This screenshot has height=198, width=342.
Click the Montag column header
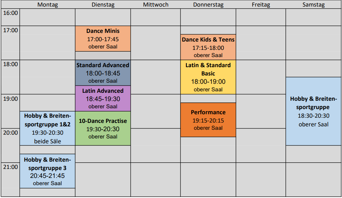point(47,4)
